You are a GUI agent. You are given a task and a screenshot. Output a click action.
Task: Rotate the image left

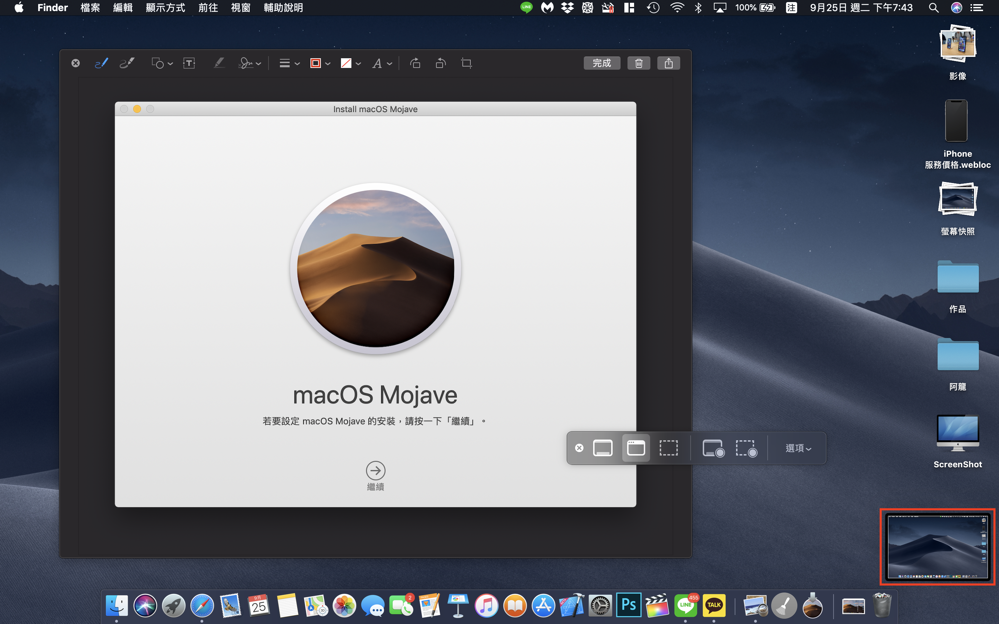coord(441,63)
